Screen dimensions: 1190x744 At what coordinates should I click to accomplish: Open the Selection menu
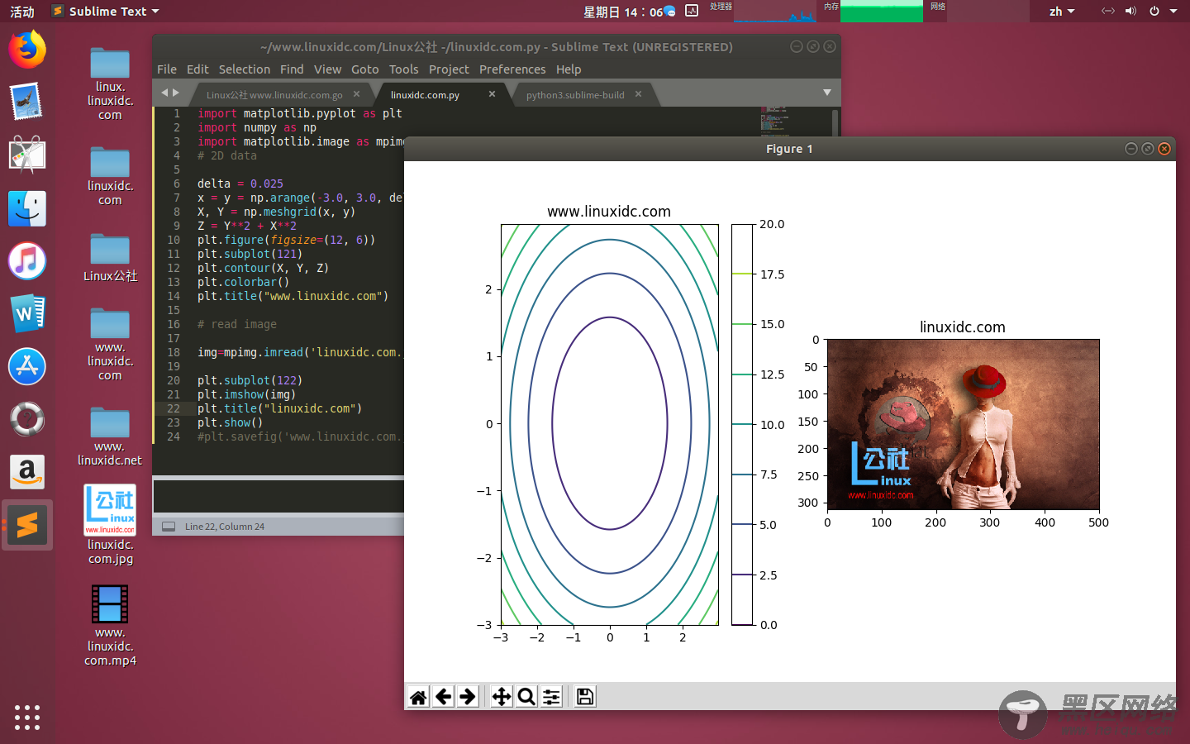[245, 69]
